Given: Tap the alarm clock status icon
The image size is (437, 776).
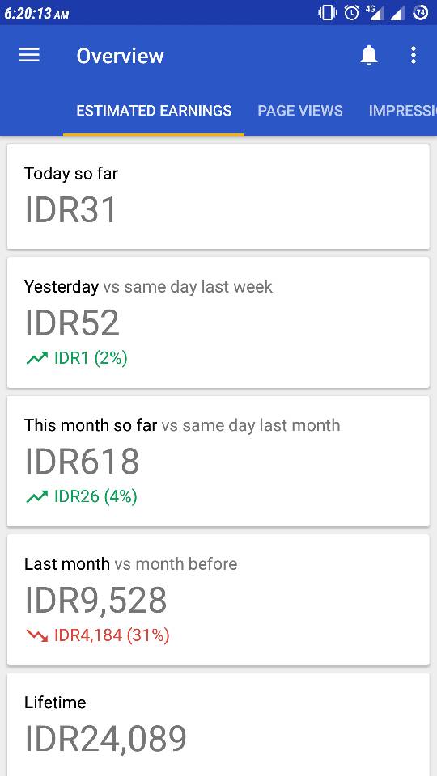Looking at the screenshot, I should pyautogui.click(x=351, y=13).
